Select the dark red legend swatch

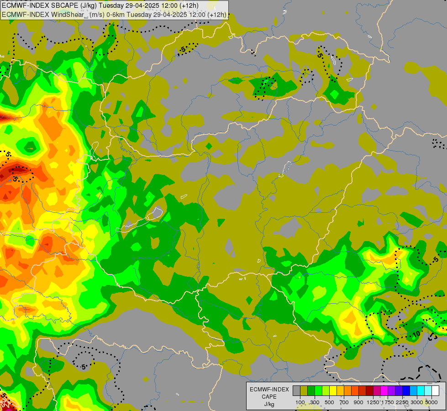370,390
